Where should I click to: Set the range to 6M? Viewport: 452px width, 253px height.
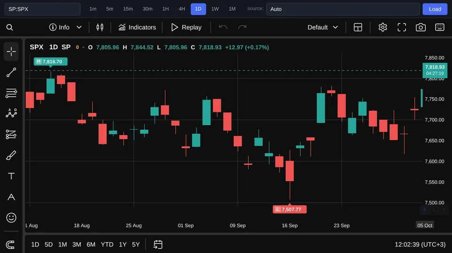coord(91,245)
